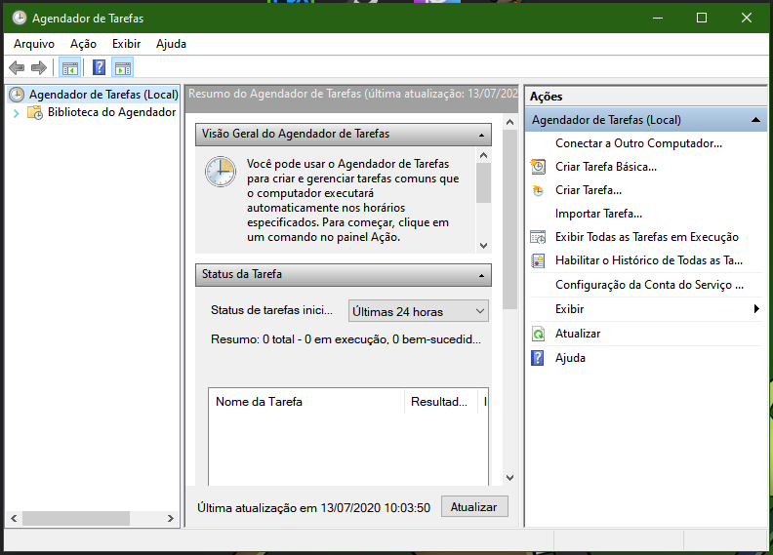Click the Habilitar o Histórico icon
This screenshot has width=773, height=555.
(x=538, y=260)
